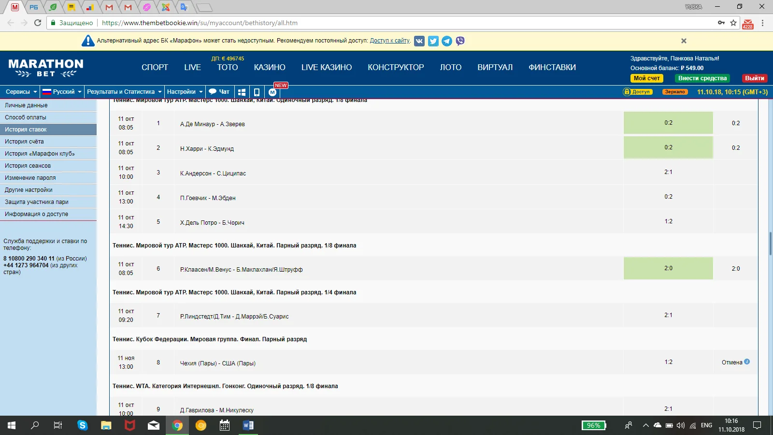Click the Marathon Bet logo
This screenshot has height=435, width=773.
point(46,68)
